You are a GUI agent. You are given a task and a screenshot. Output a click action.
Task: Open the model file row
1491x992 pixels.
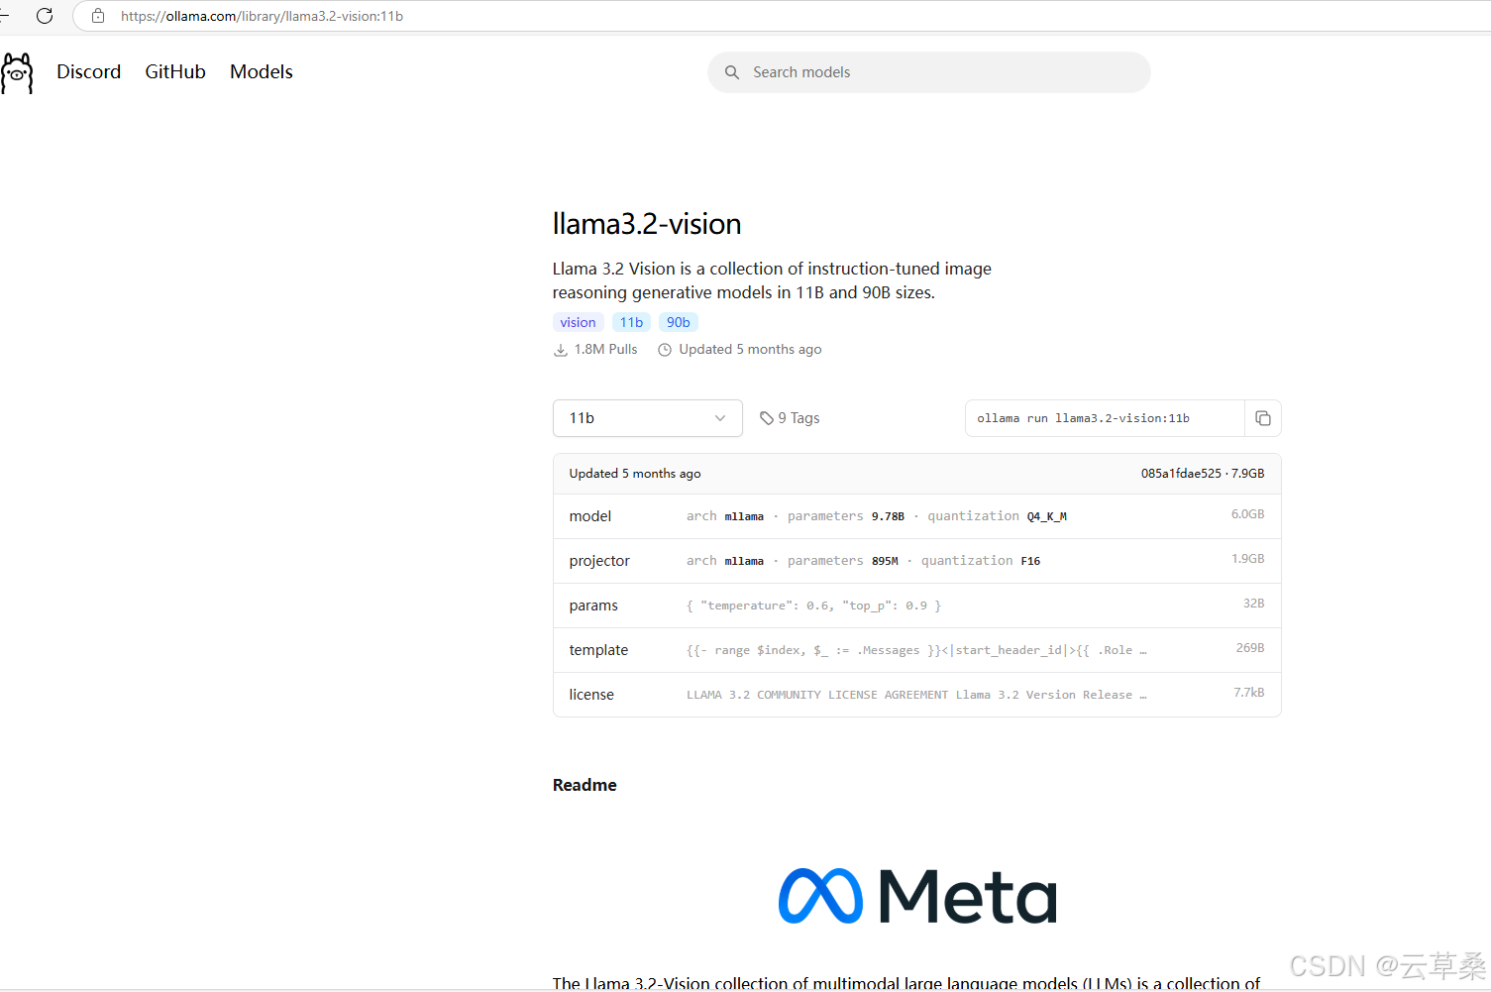(917, 516)
